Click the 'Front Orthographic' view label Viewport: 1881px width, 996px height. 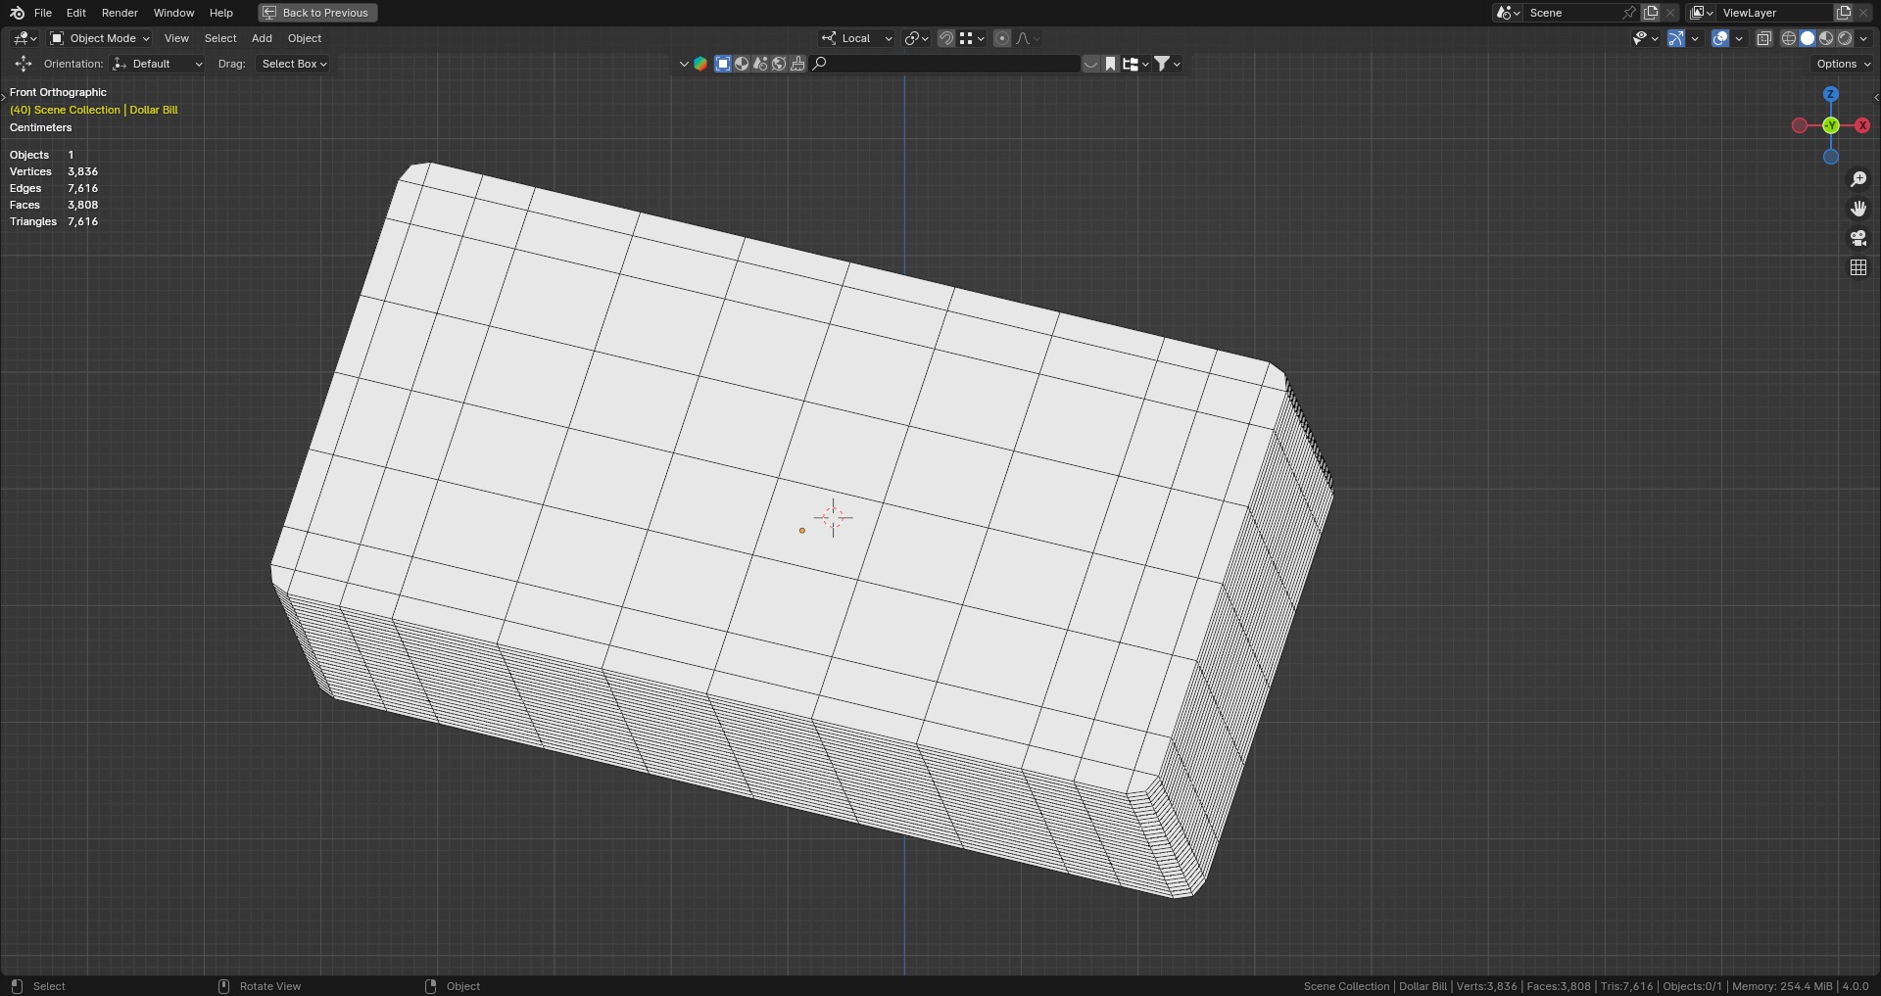[58, 92]
